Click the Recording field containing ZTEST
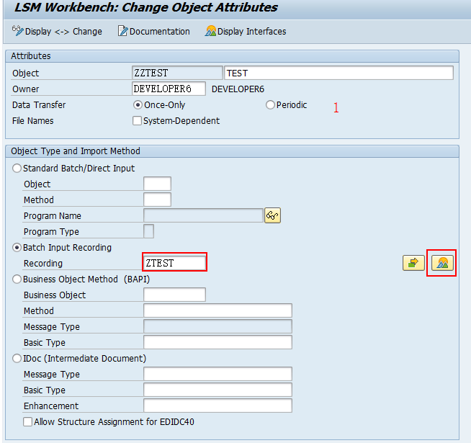 coord(174,263)
